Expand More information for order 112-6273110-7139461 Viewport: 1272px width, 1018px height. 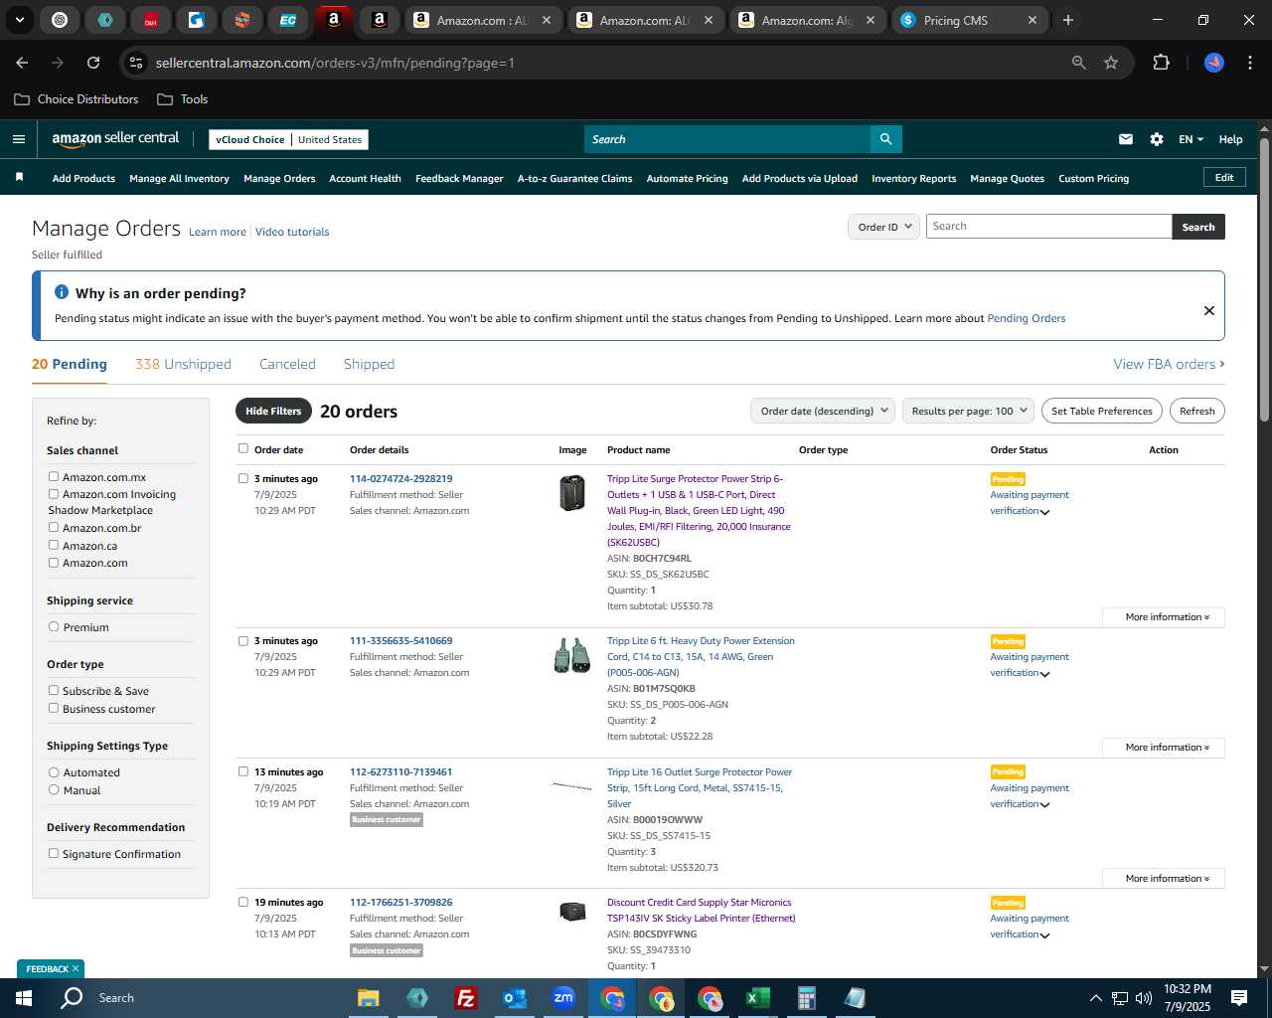pos(1163,879)
